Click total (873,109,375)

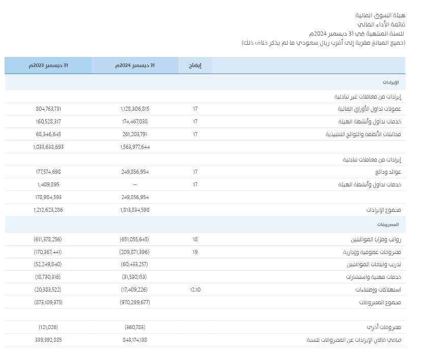click(48, 302)
